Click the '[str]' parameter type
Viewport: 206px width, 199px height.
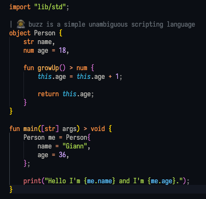[x=50, y=129]
